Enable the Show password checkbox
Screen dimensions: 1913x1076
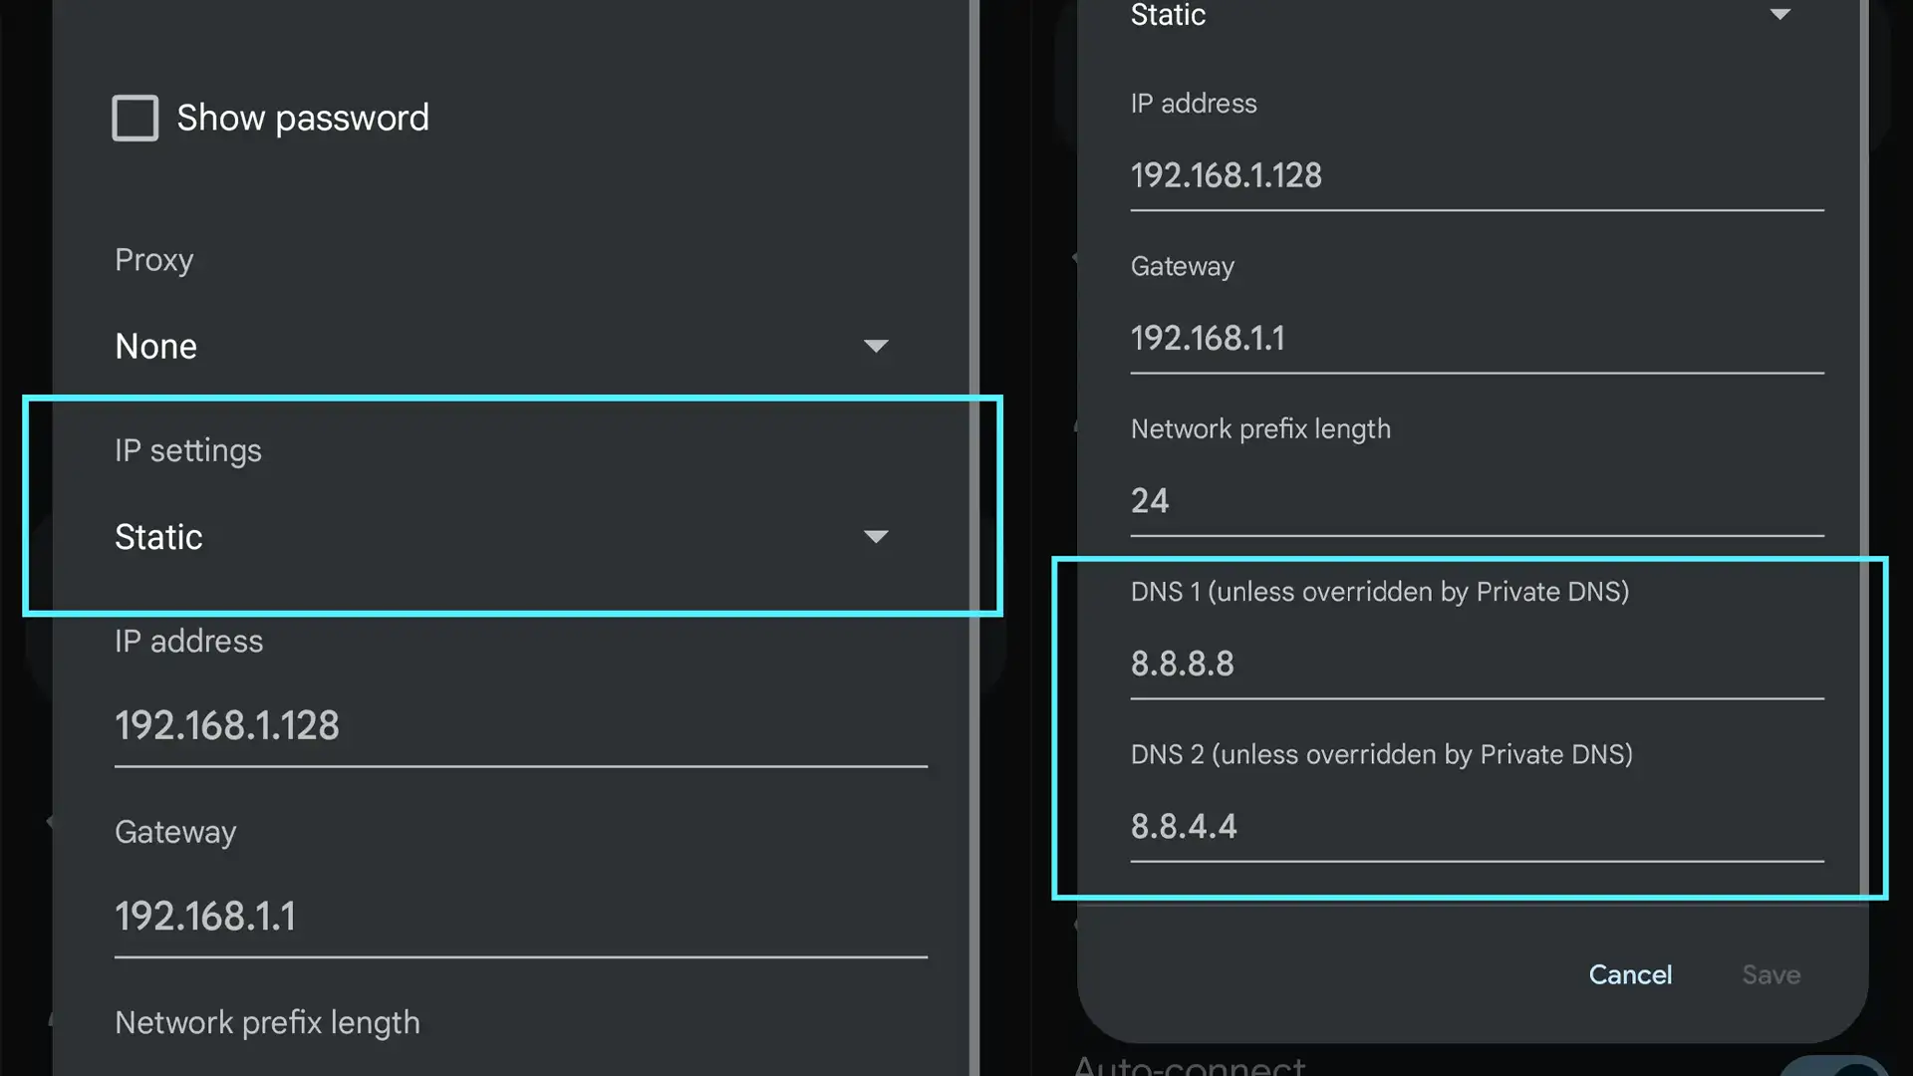point(135,118)
